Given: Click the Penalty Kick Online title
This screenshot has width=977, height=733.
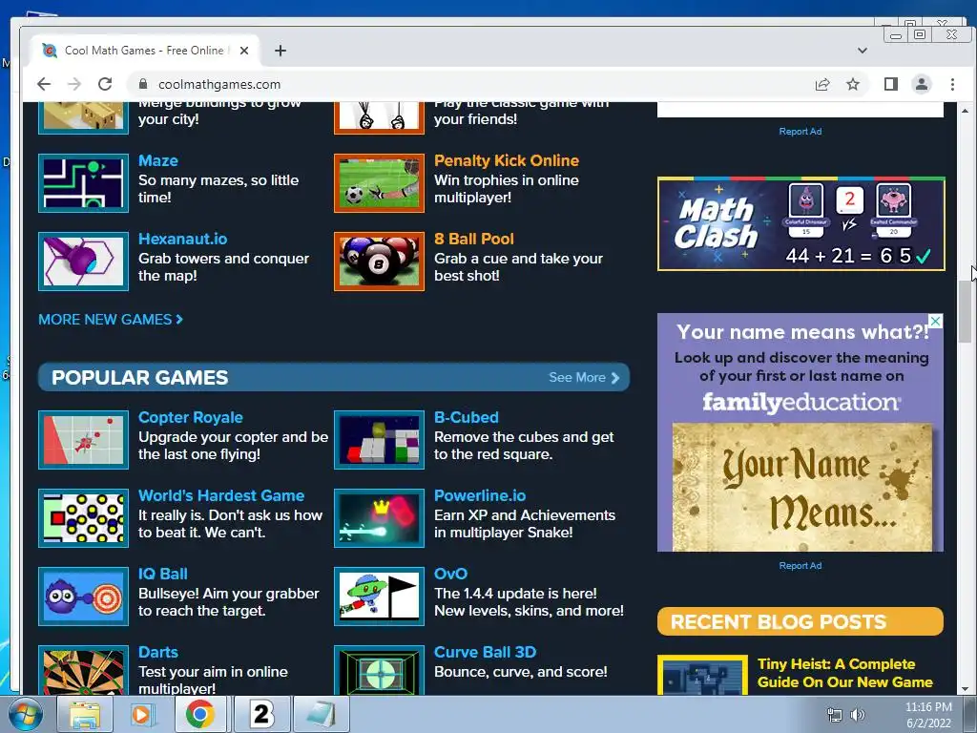Looking at the screenshot, I should (x=507, y=160).
